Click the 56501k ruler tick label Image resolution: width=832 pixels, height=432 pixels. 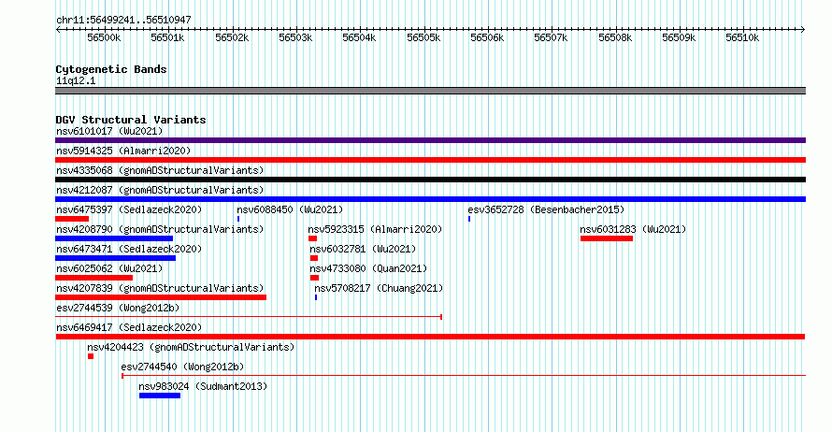(x=167, y=37)
